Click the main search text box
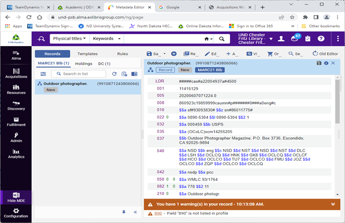The width and height of the screenshot is (345, 223). pyautogui.click(x=163, y=39)
